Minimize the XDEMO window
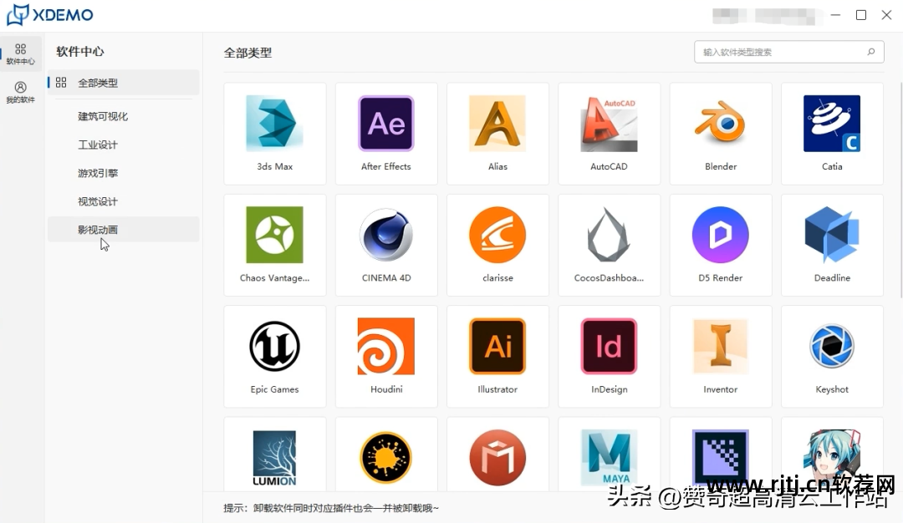 [x=835, y=15]
